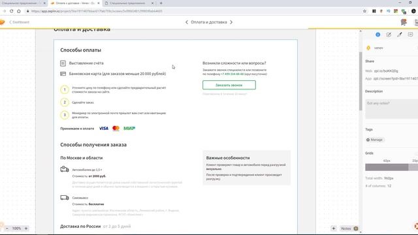The height and width of the screenshot is (235, 418).
Task: Go to next screen chevron
Action: point(231,22)
